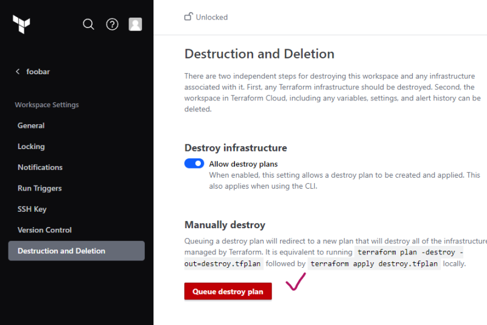Open the SSH Key settings
Image resolution: width=487 pixels, height=325 pixels.
coord(32,209)
